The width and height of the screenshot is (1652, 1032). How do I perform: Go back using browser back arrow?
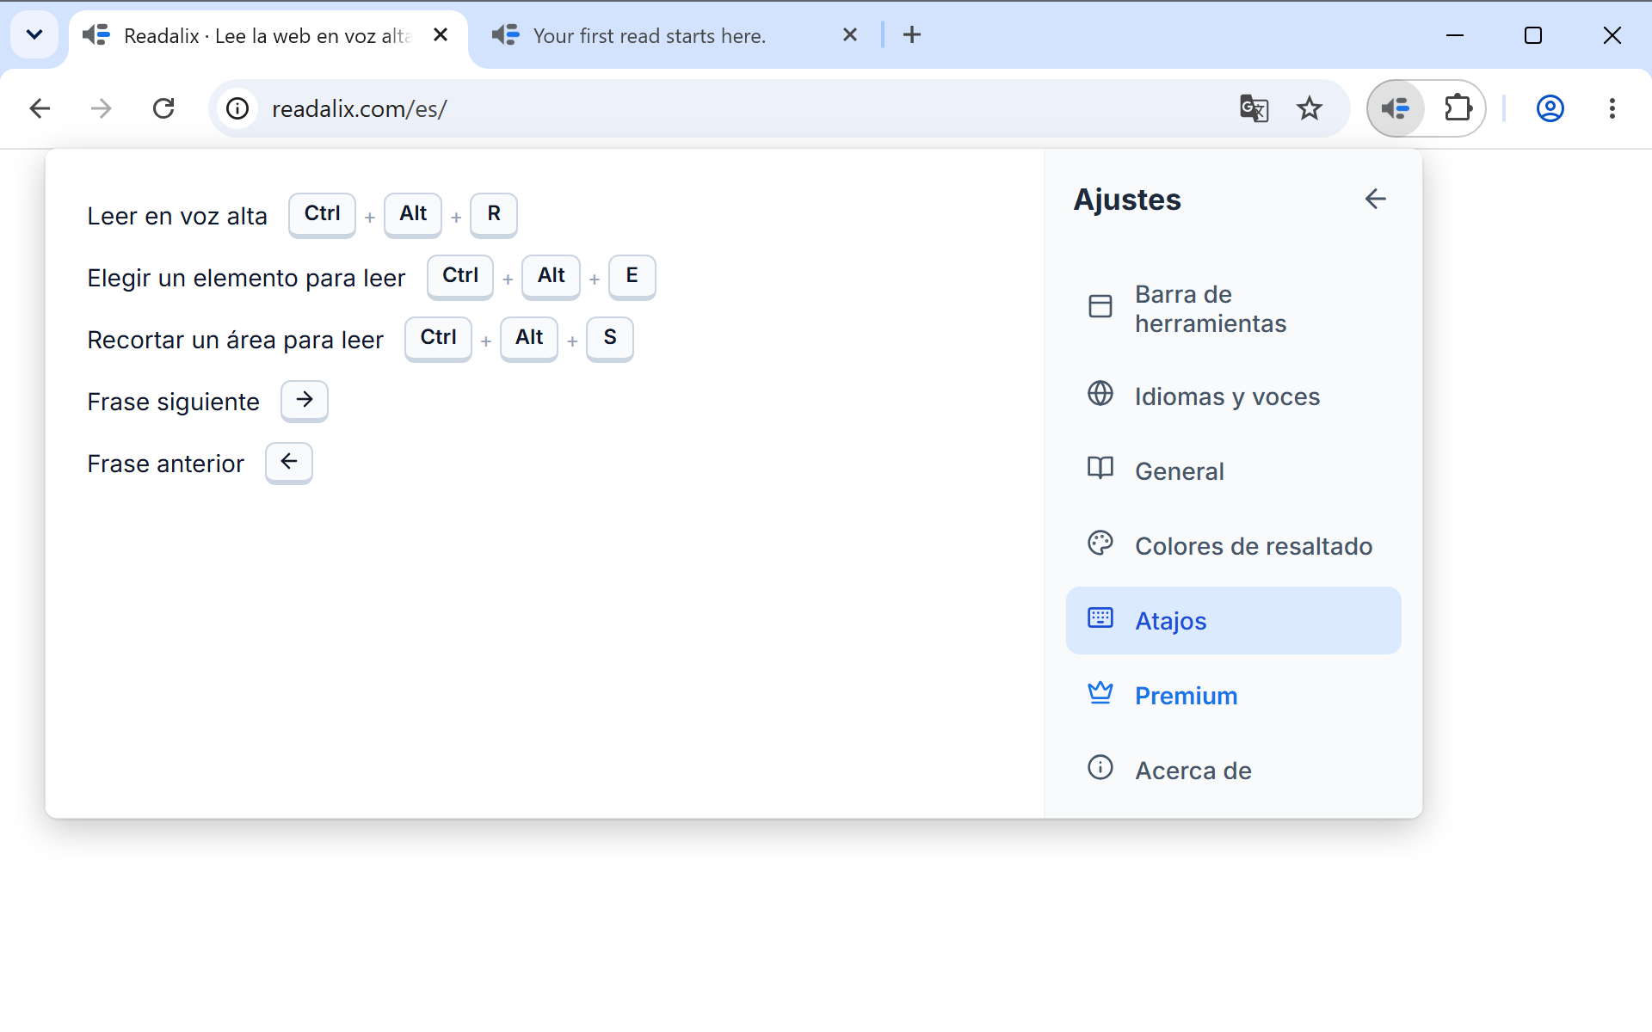(40, 108)
